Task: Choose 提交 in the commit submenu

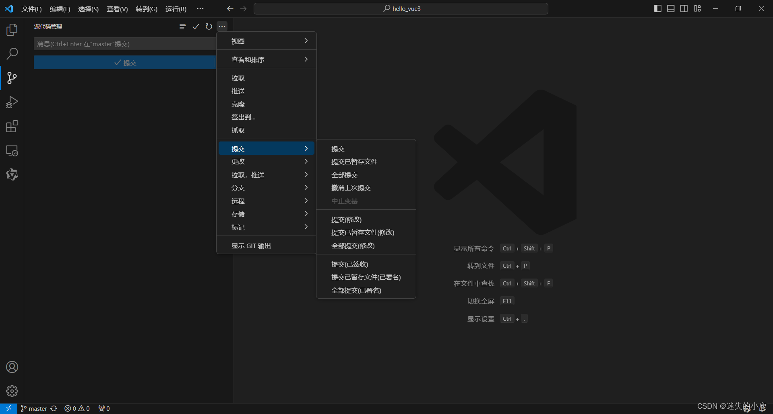Action: [x=366, y=149]
